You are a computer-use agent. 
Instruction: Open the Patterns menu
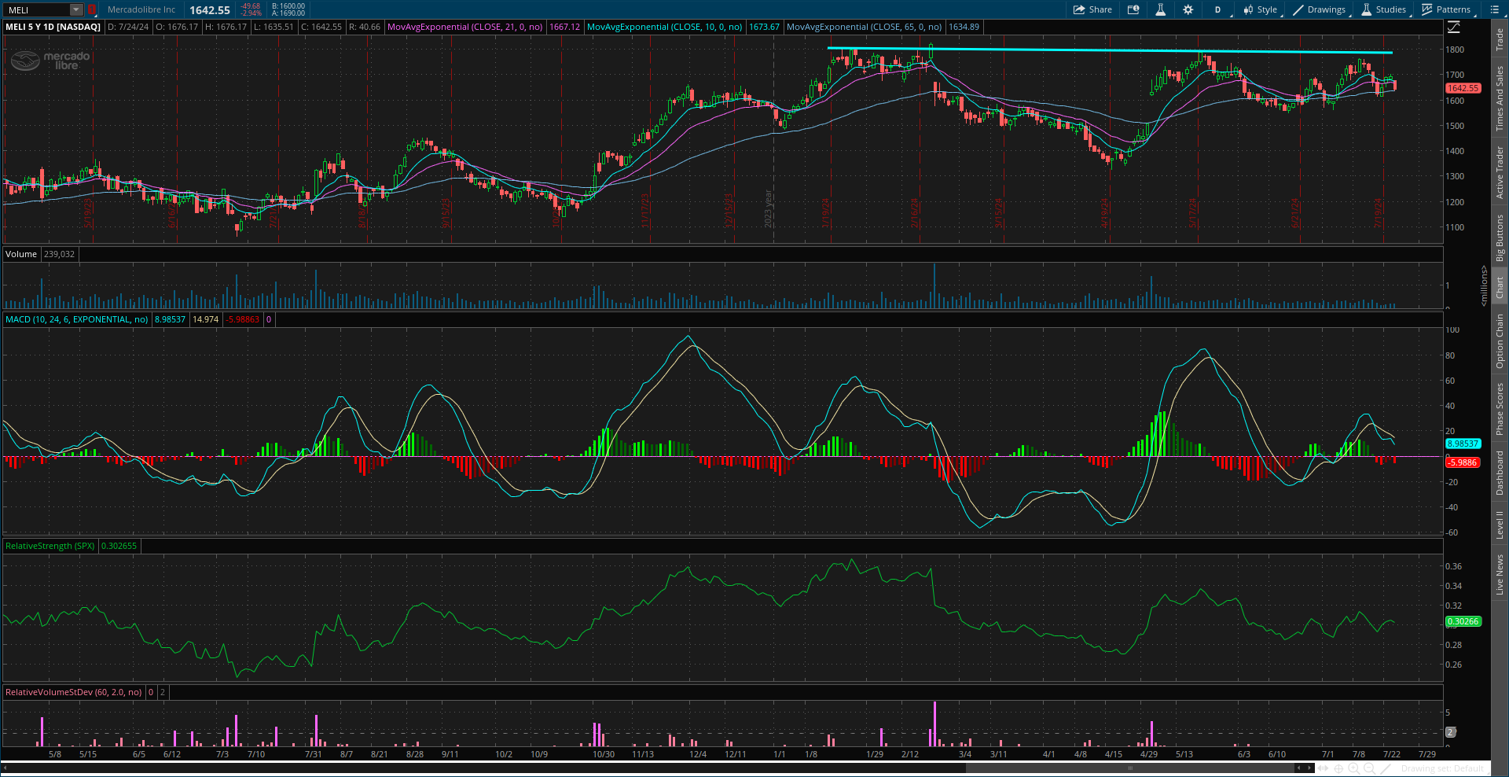coord(1446,9)
